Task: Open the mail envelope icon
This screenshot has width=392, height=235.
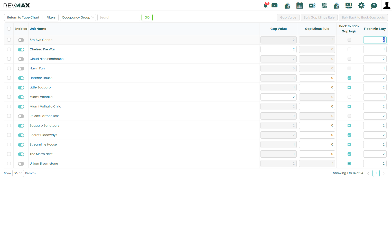Action: coord(275,5)
